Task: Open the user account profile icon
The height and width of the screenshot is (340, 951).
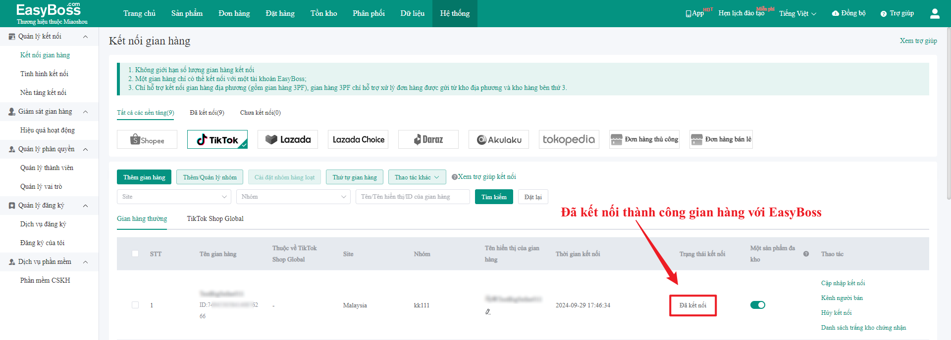Action: 935,13
